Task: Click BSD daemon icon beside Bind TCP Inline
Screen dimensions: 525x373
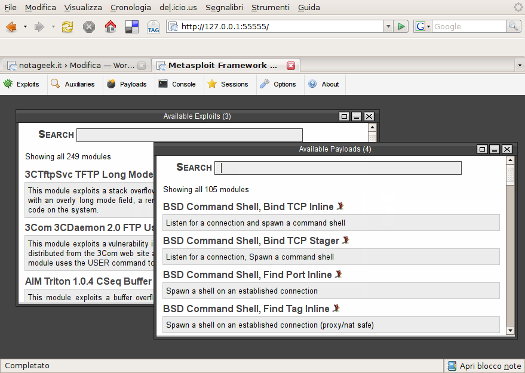Action: [x=340, y=206]
